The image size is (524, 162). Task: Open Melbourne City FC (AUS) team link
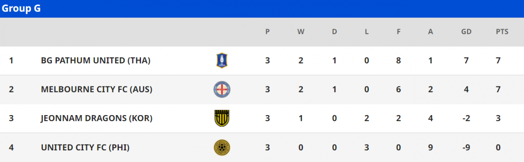click(96, 89)
